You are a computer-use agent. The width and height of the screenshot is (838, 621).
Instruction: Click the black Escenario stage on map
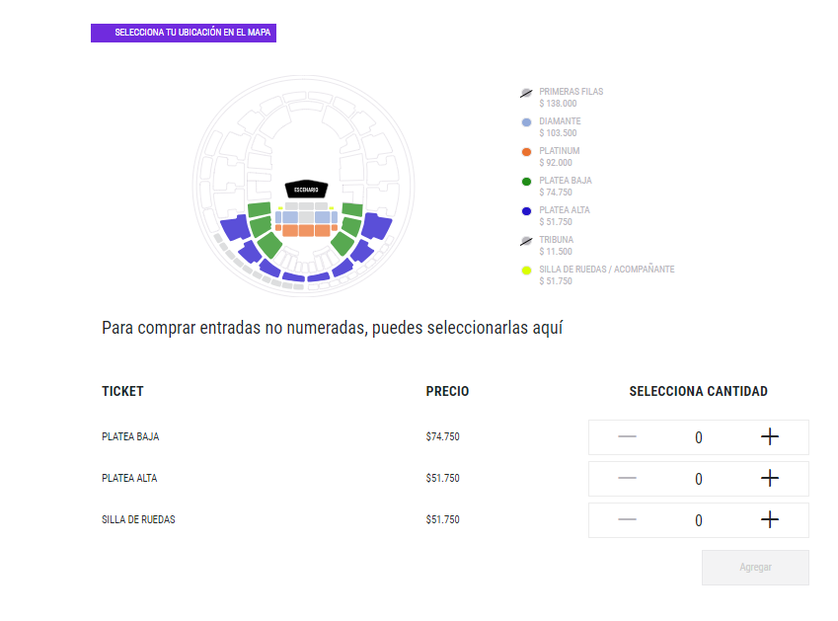306,189
